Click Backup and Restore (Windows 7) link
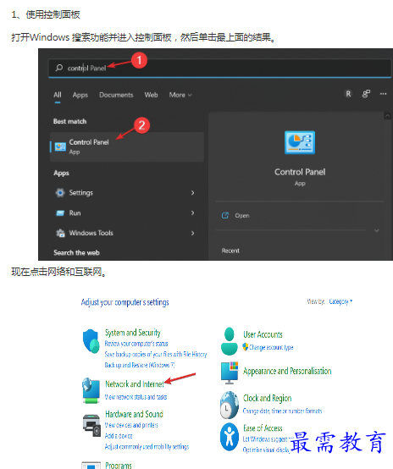393x469 pixels. click(x=140, y=365)
